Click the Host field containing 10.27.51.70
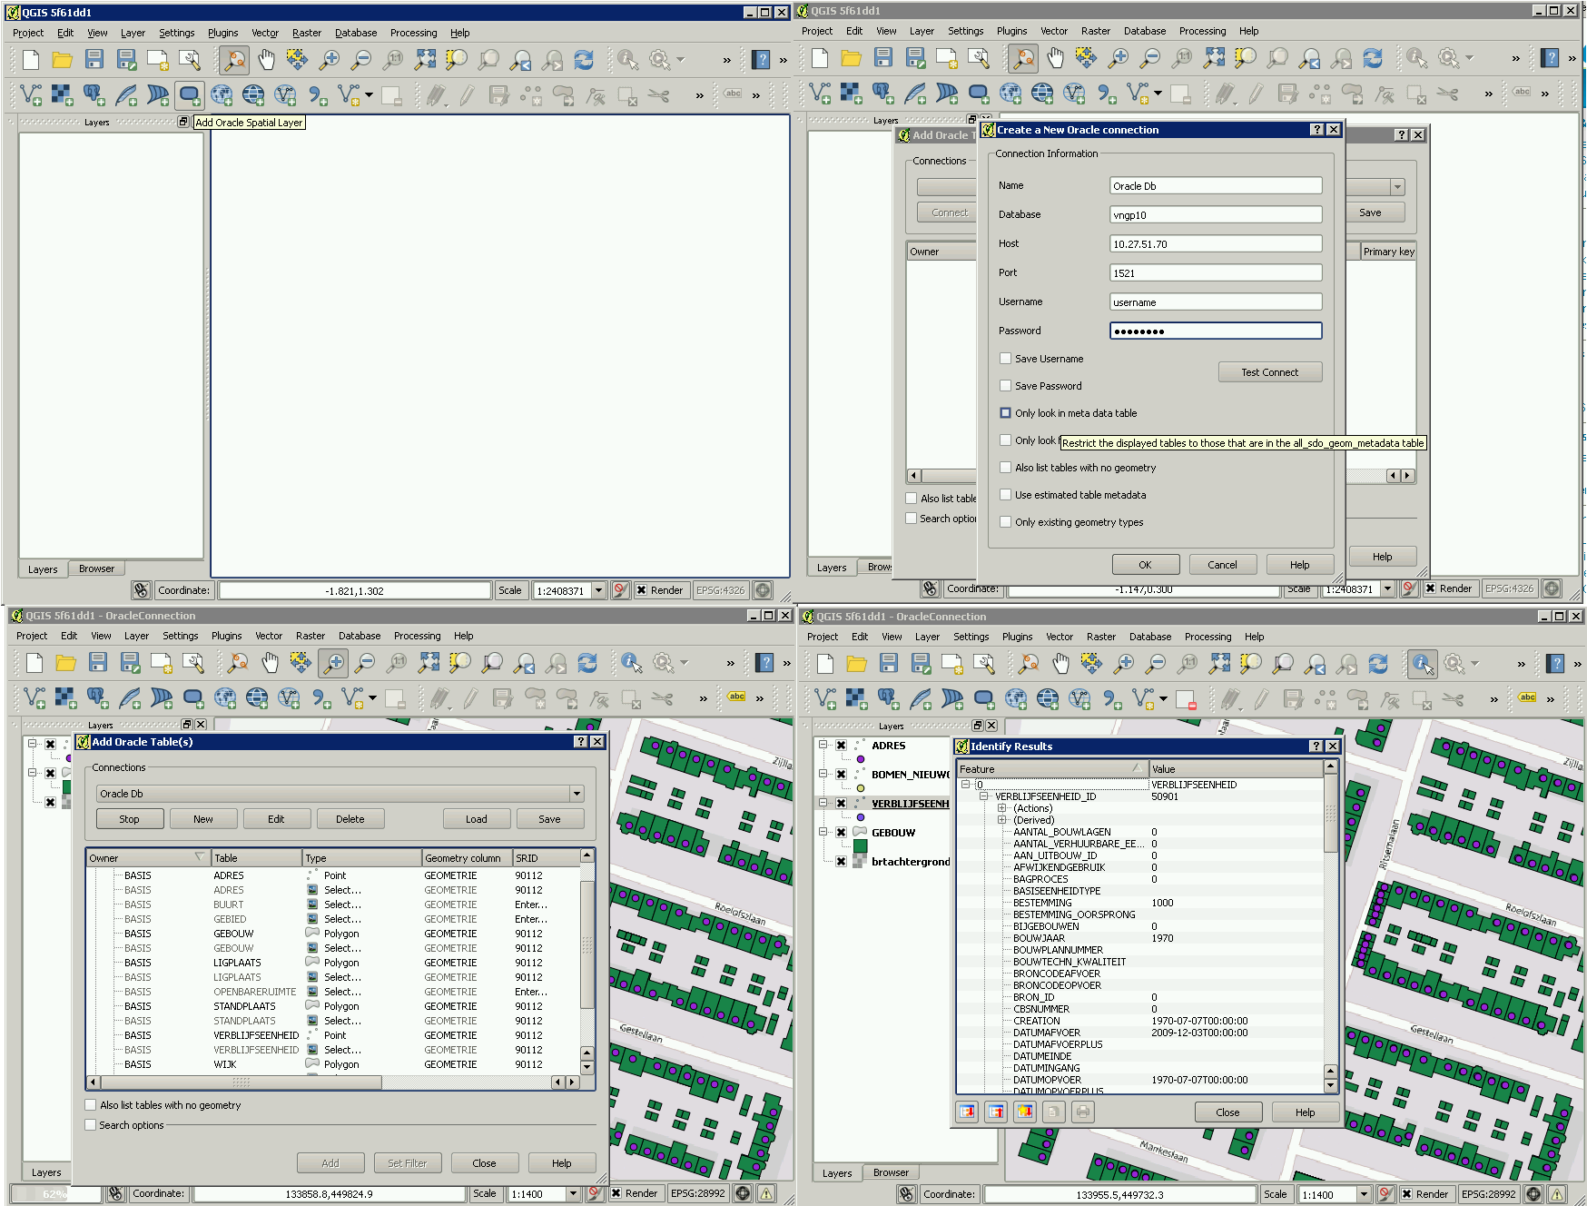The width and height of the screenshot is (1587, 1206). tap(1215, 244)
